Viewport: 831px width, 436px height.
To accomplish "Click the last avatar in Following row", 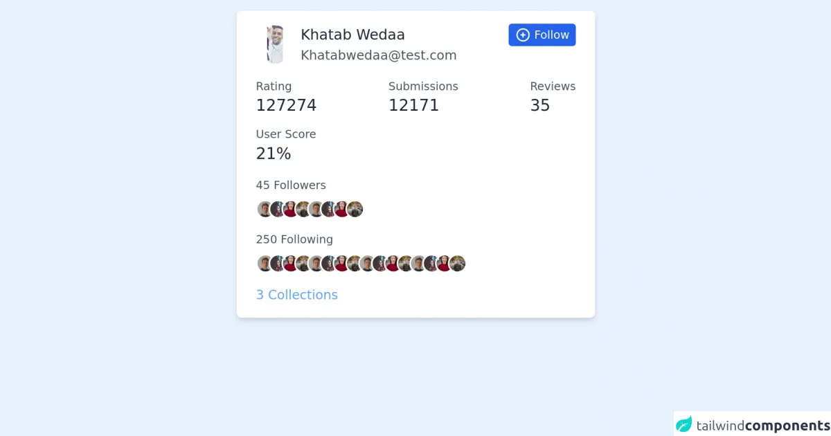I will (458, 263).
